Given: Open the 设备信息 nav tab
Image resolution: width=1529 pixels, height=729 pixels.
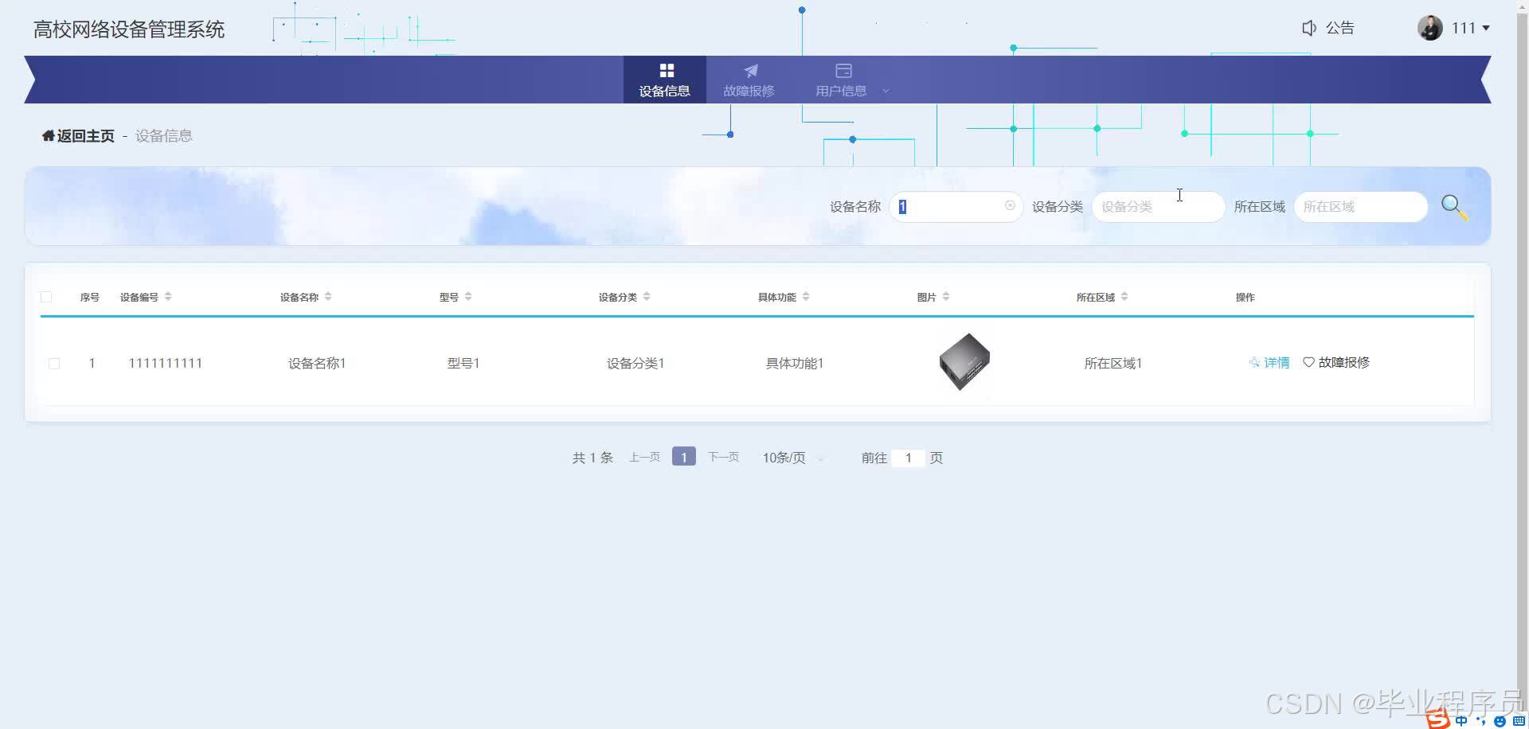Looking at the screenshot, I should [665, 80].
